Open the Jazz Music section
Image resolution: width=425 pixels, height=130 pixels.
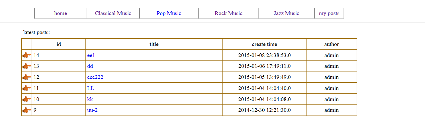click(x=286, y=13)
